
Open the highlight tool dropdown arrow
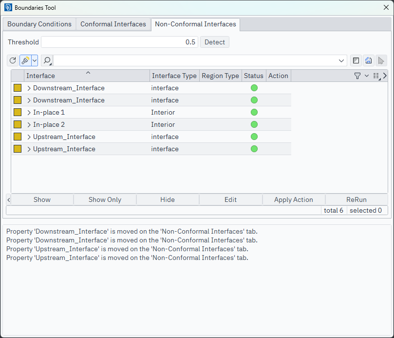pos(35,60)
